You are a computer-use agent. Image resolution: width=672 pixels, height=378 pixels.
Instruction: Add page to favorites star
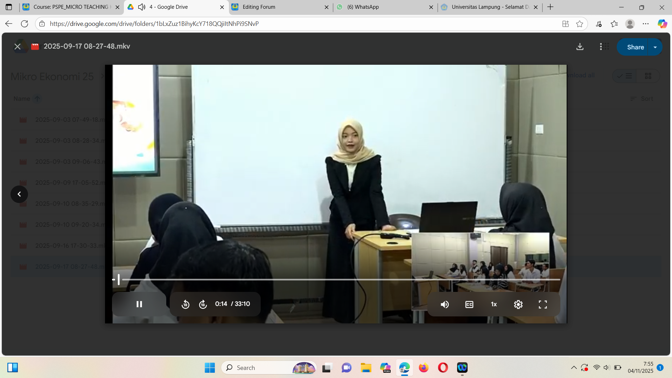tap(580, 24)
